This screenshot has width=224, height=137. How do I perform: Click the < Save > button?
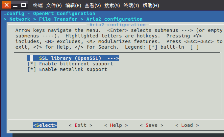pyautogui.click(x=151, y=125)
